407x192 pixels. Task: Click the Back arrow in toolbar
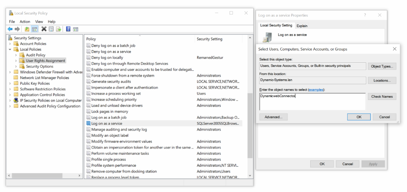[x=10, y=29]
